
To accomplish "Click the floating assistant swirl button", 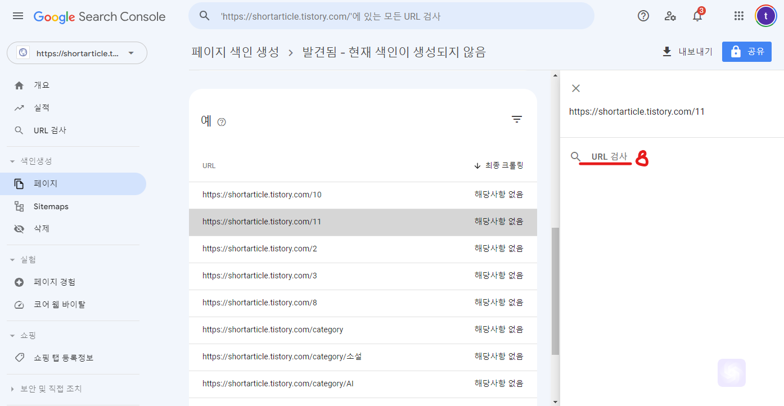I will (x=732, y=373).
